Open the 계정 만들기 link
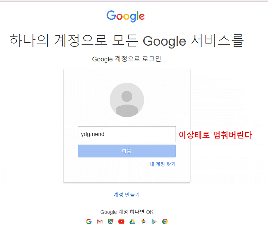The image size is (268, 231). (x=127, y=195)
